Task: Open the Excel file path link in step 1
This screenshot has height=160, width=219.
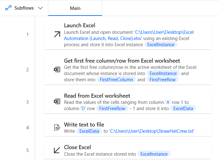Action: [x=128, y=35]
